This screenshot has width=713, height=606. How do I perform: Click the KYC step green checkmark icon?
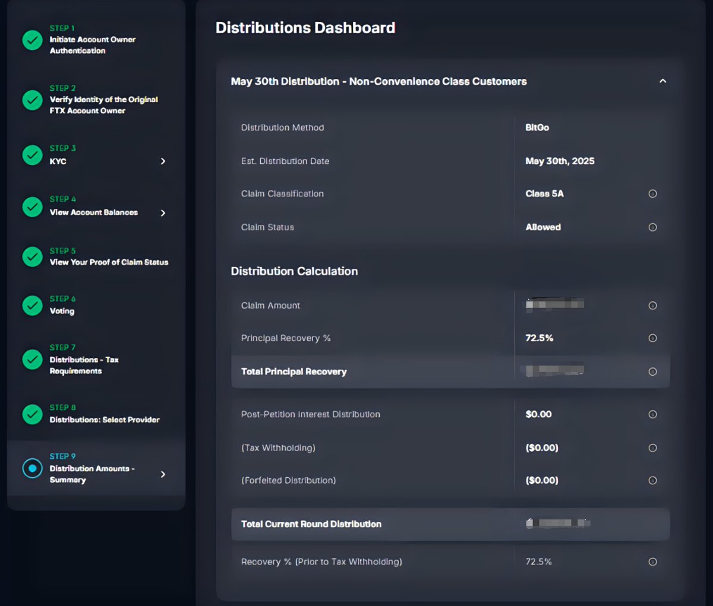click(x=32, y=155)
